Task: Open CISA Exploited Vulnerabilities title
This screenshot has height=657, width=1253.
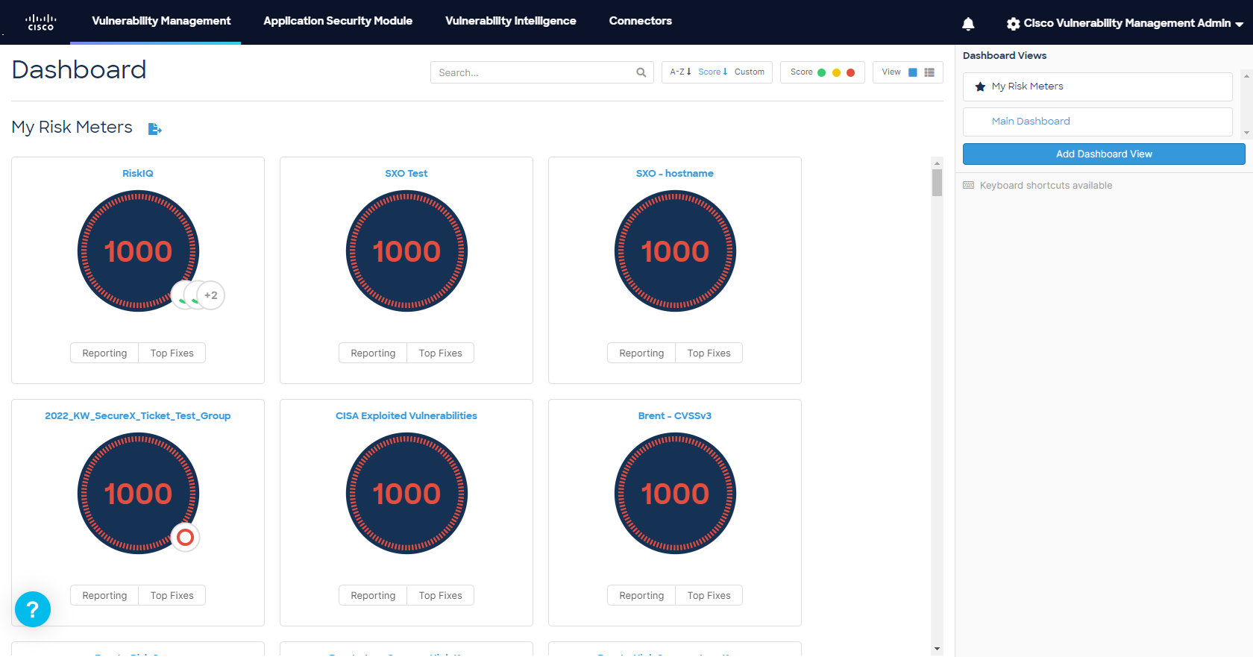Action: 406,416
